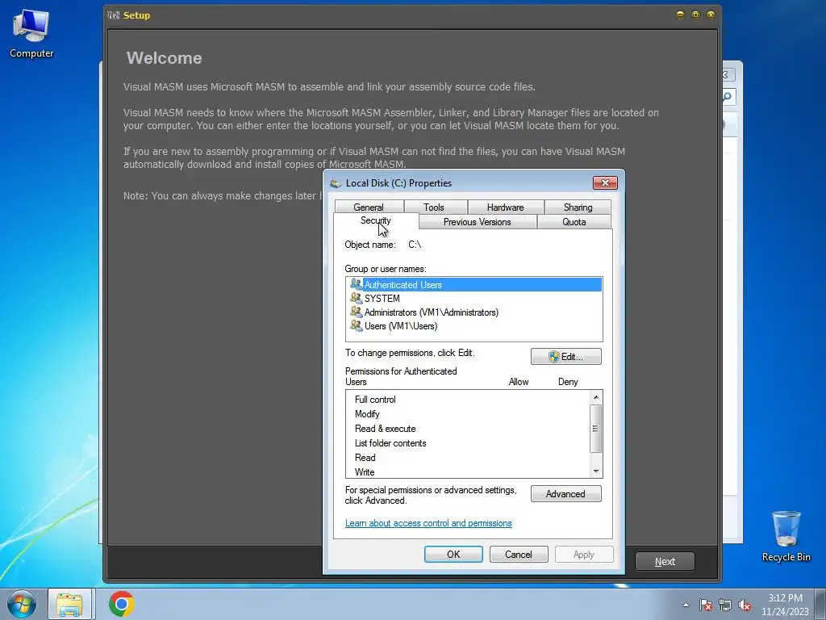Switch to the Previous Versions tab
Viewport: 826px width, 620px height.
coord(478,222)
